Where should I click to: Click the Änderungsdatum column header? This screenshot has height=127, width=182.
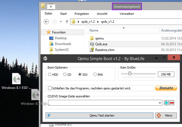coord(171,30)
